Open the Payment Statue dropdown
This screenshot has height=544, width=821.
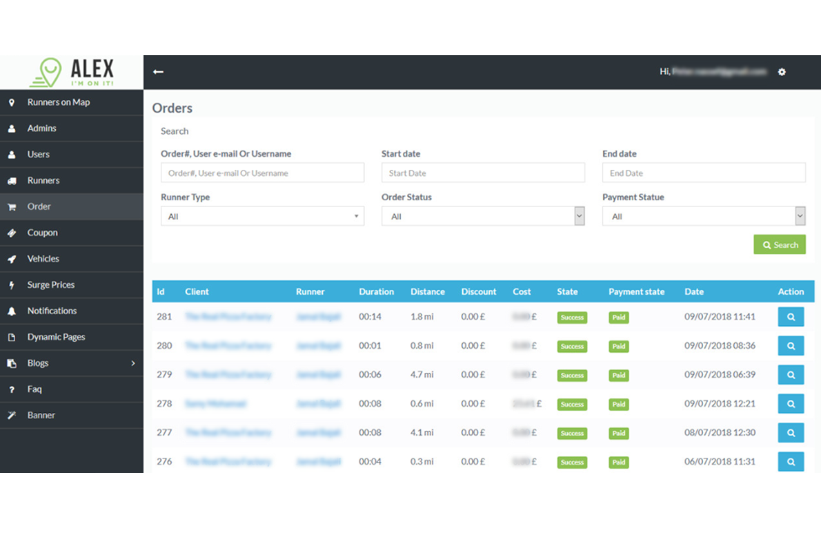coord(704,216)
